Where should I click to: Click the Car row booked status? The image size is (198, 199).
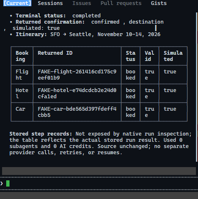tap(131, 112)
